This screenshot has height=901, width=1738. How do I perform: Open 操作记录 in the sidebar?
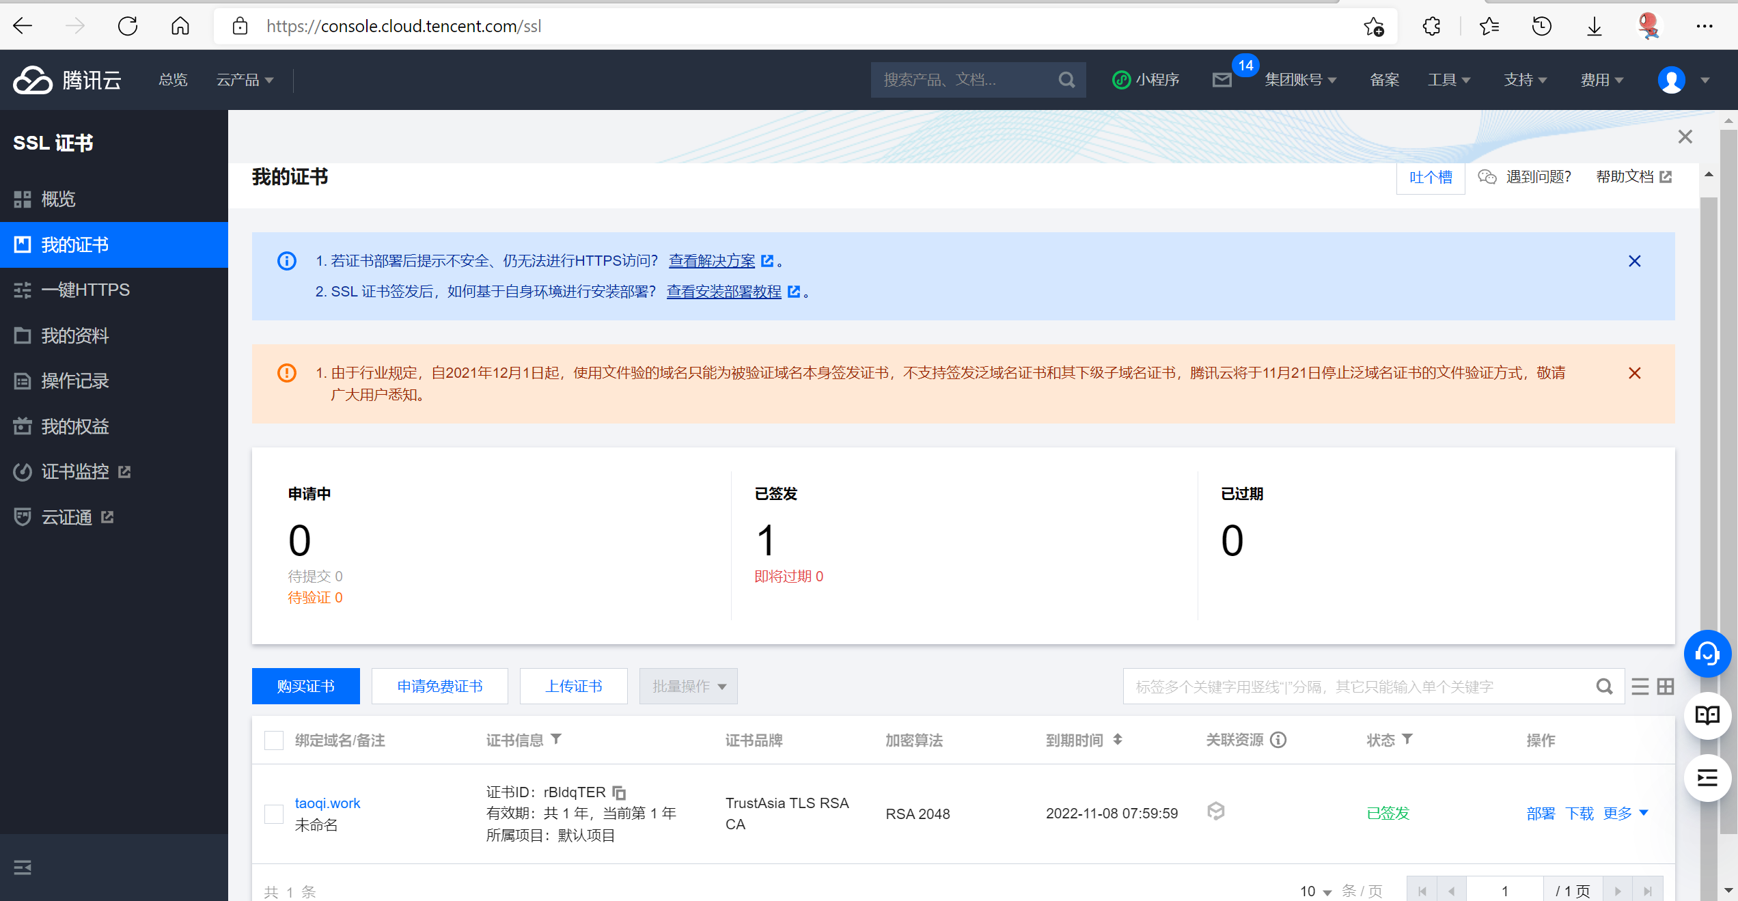pyautogui.click(x=75, y=381)
